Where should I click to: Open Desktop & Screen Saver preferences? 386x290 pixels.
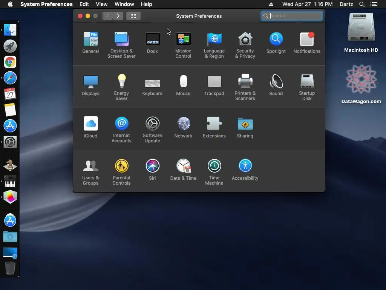pyautogui.click(x=121, y=45)
